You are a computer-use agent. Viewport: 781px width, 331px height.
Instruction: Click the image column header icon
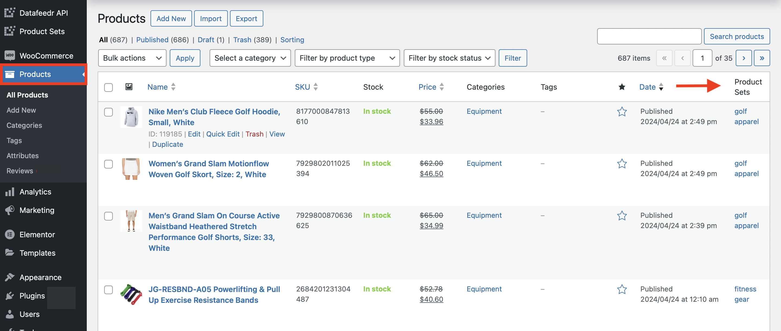[x=129, y=87]
